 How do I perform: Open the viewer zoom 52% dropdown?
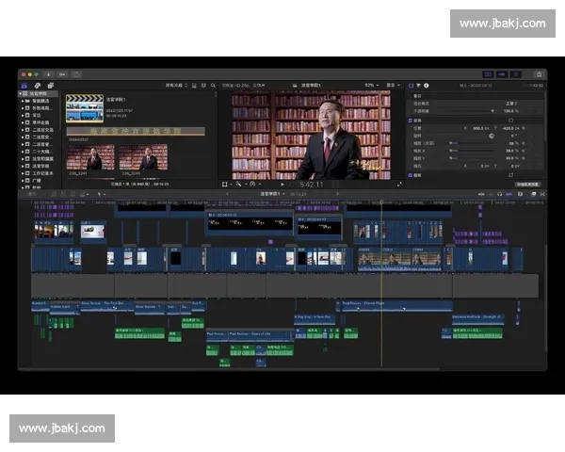click(x=370, y=85)
